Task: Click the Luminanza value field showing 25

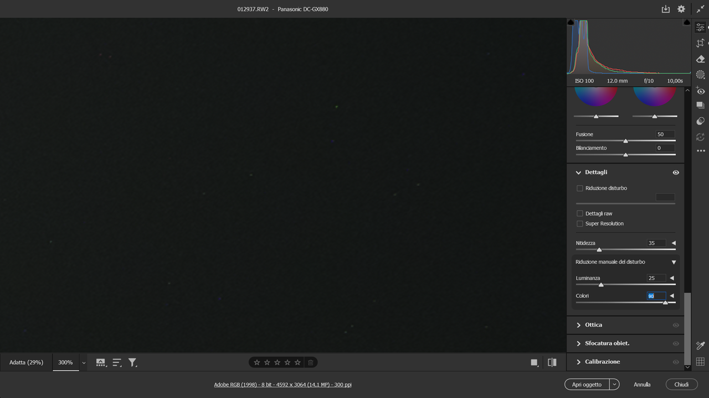Action: (656, 278)
